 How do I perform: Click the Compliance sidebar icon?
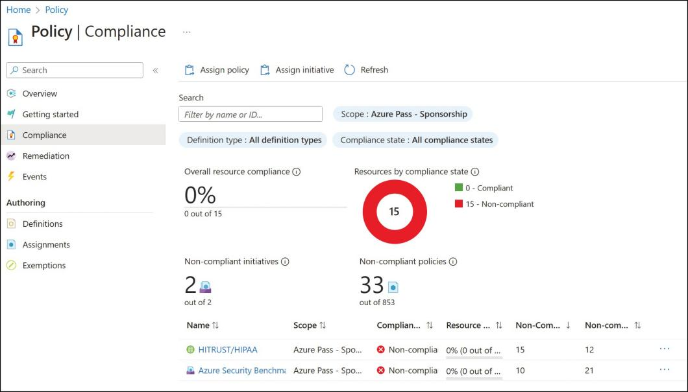point(12,135)
